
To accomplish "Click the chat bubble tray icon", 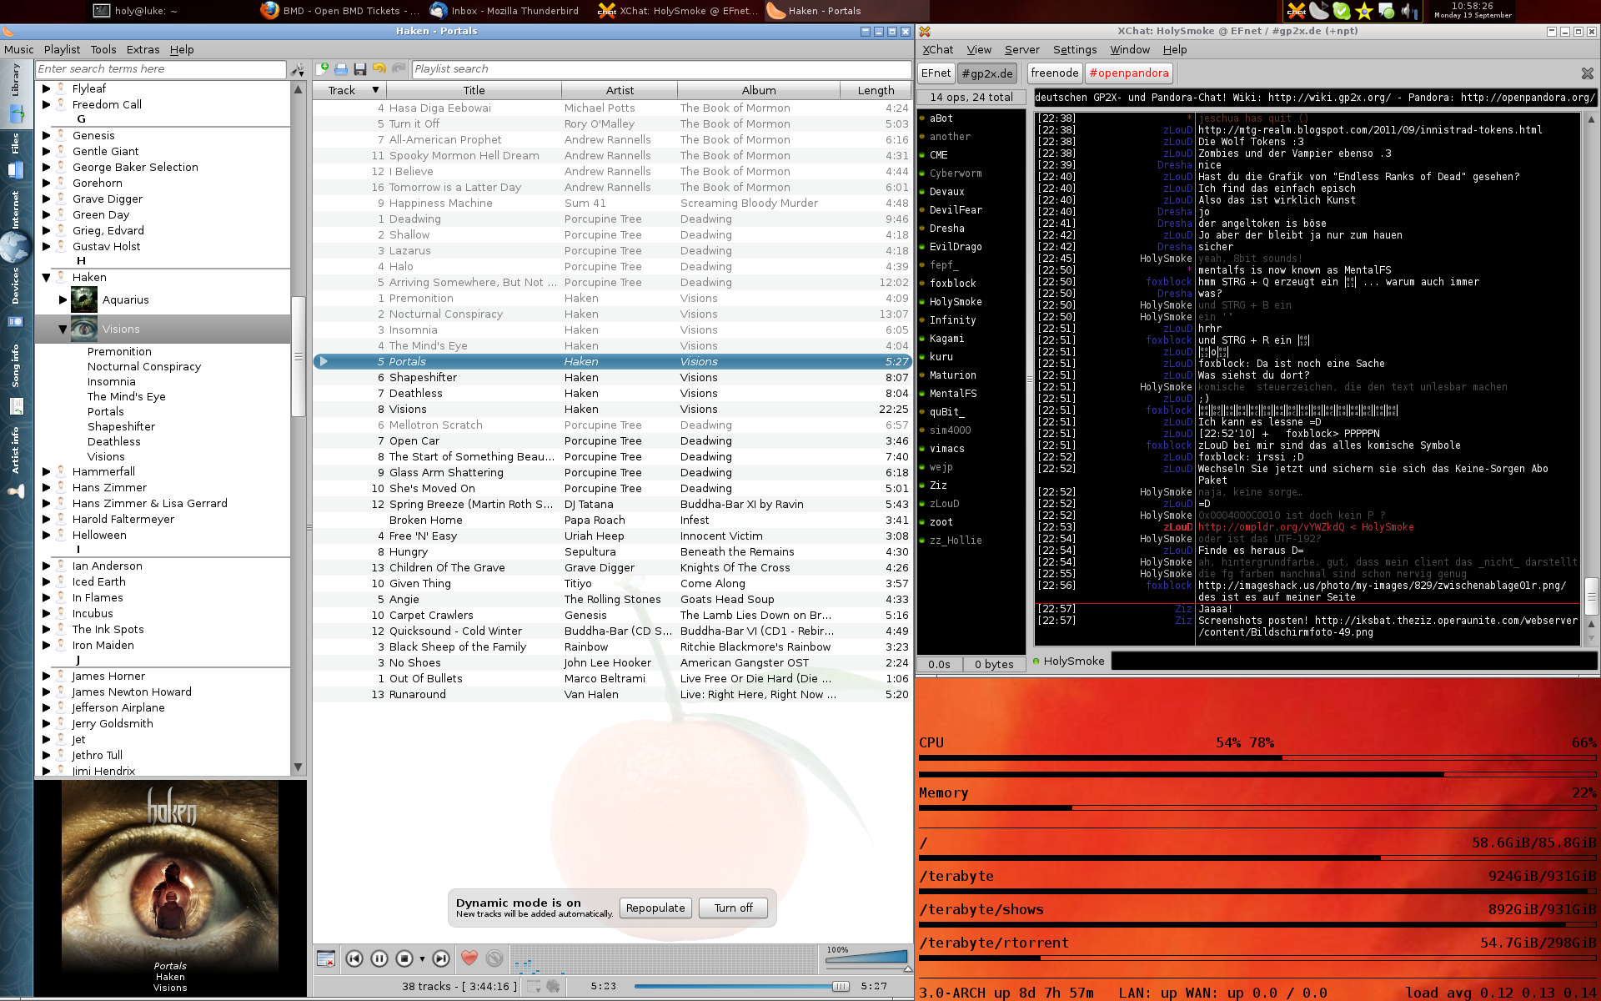I will [1386, 11].
